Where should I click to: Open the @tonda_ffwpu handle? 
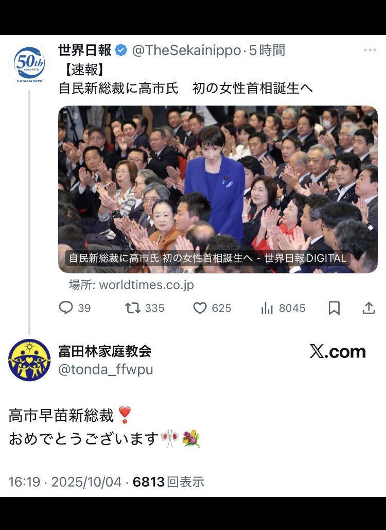pyautogui.click(x=106, y=369)
